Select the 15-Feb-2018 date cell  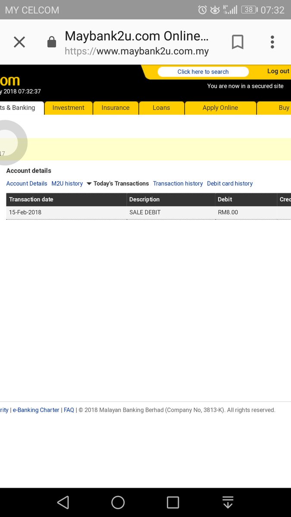coord(66,212)
